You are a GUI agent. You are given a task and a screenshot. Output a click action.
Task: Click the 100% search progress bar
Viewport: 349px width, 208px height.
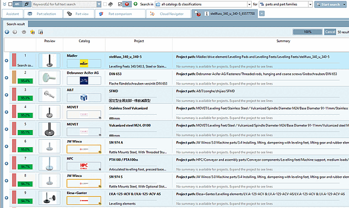[308, 32]
